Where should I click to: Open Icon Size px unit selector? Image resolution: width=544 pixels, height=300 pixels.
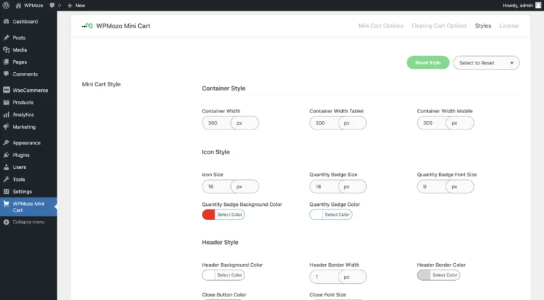click(x=244, y=186)
